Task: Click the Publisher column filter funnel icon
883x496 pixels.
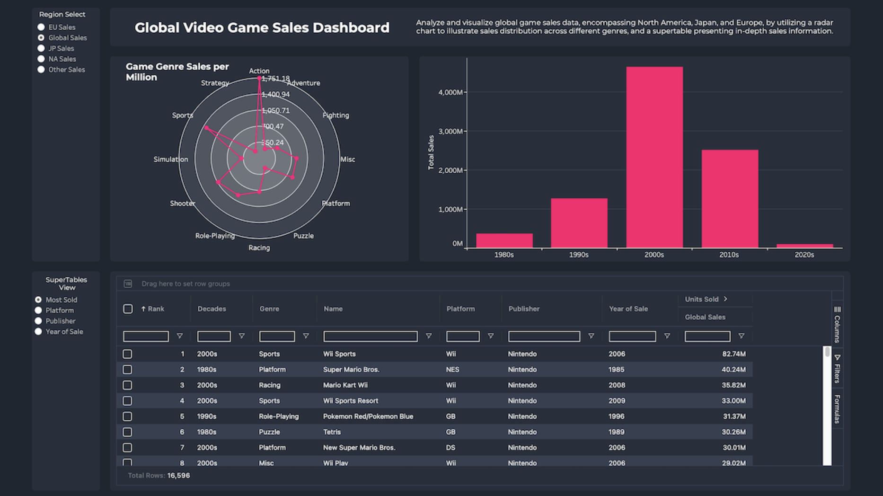Action: 591,336
